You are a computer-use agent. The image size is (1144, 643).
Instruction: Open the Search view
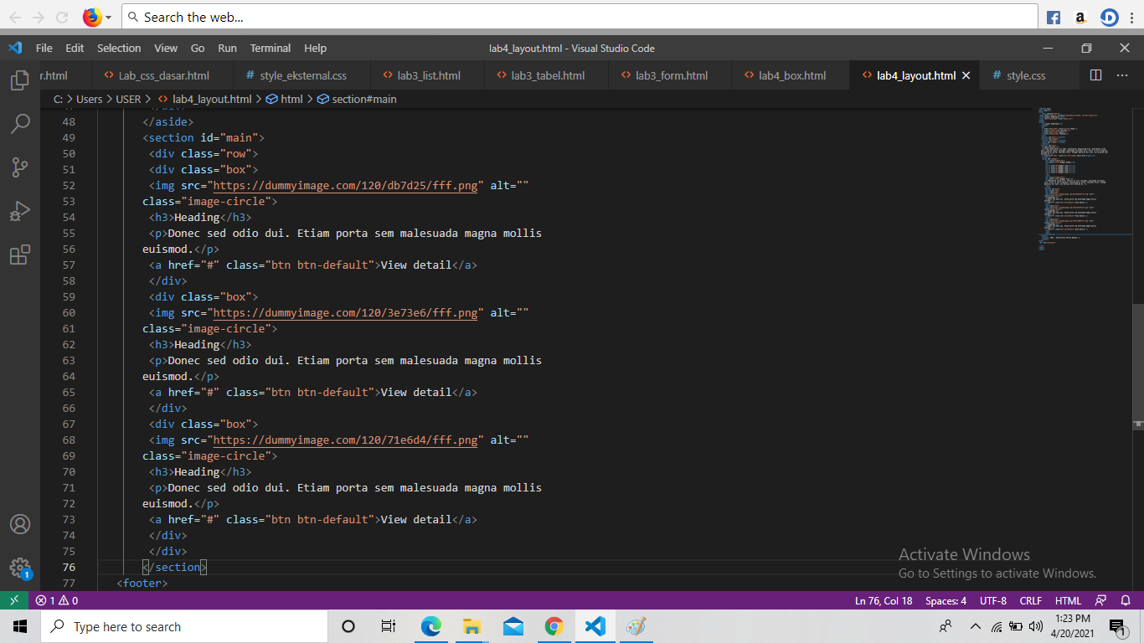20,124
